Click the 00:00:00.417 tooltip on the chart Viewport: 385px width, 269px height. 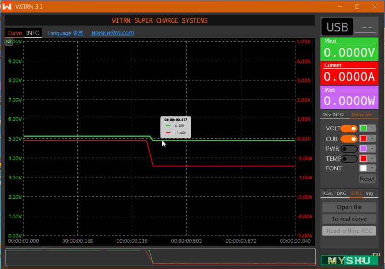175,128
